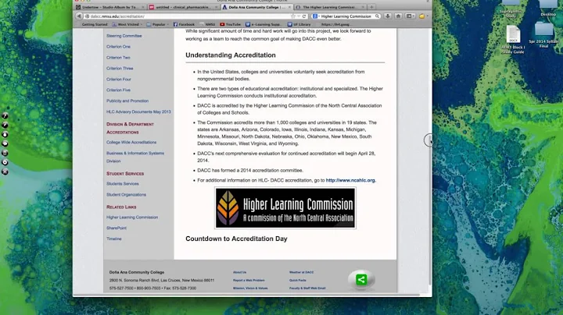Open new tab with plus button
Image resolution: width=563 pixels, height=315 pixels.
coord(371,7)
